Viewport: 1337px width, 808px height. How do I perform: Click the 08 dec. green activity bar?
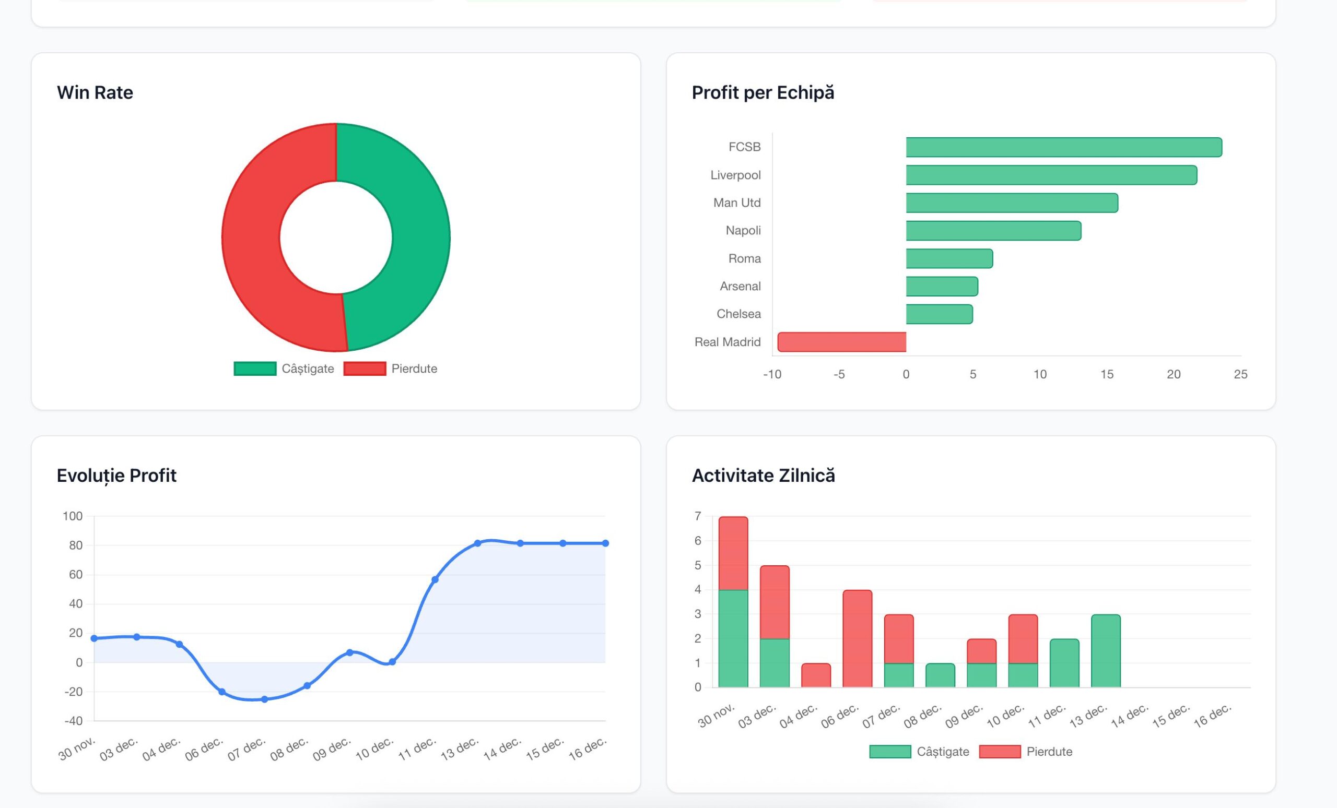[940, 675]
